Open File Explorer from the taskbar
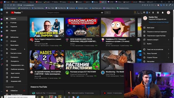Image resolution: width=174 pixels, height=98 pixels. tap(42, 97)
